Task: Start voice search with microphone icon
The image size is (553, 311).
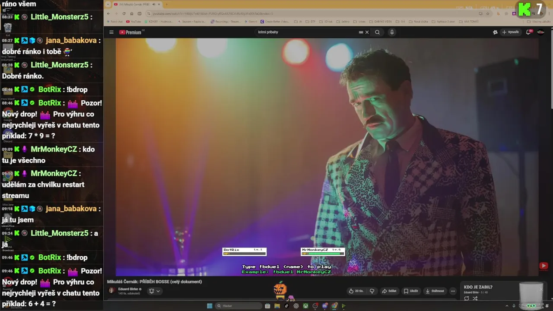Action: 392,32
